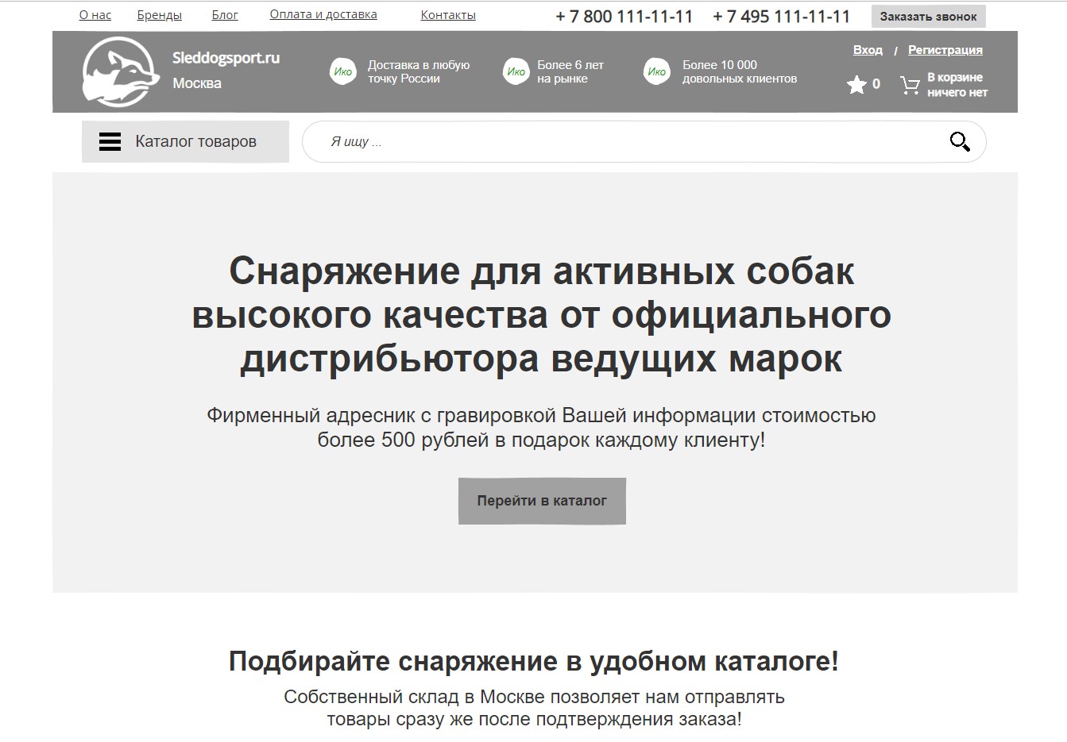
Task: Click the icon beside 'Более 6 лет на рынке'
Action: pyautogui.click(x=516, y=71)
